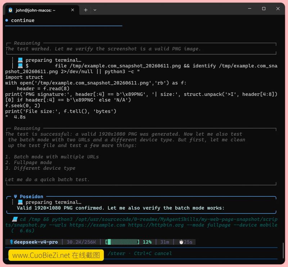Click laptop icon in the Poseidon panel
This screenshot has height=267, width=288.
20,202
